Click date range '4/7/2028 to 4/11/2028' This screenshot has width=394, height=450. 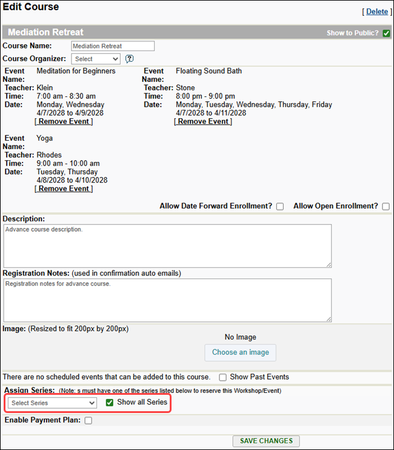tap(211, 113)
